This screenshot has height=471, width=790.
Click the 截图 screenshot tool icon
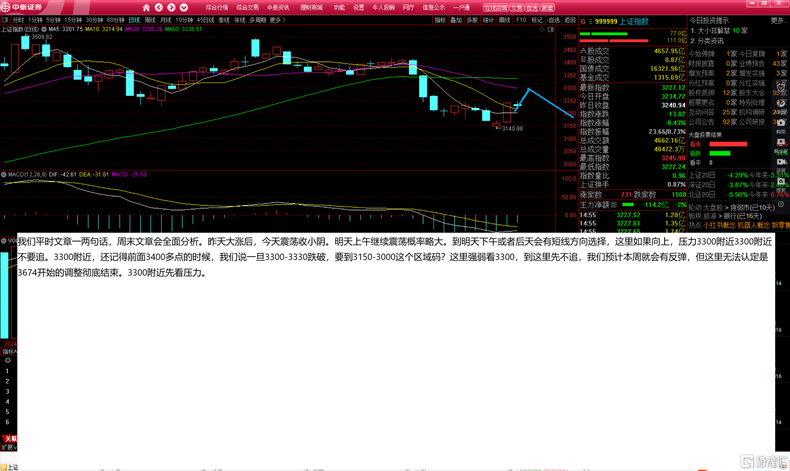(x=781, y=123)
